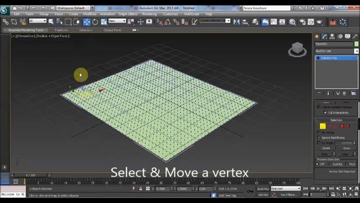The width and height of the screenshot is (360, 203).
Task: Open the MAXScript menu
Action: click(x=191, y=14)
